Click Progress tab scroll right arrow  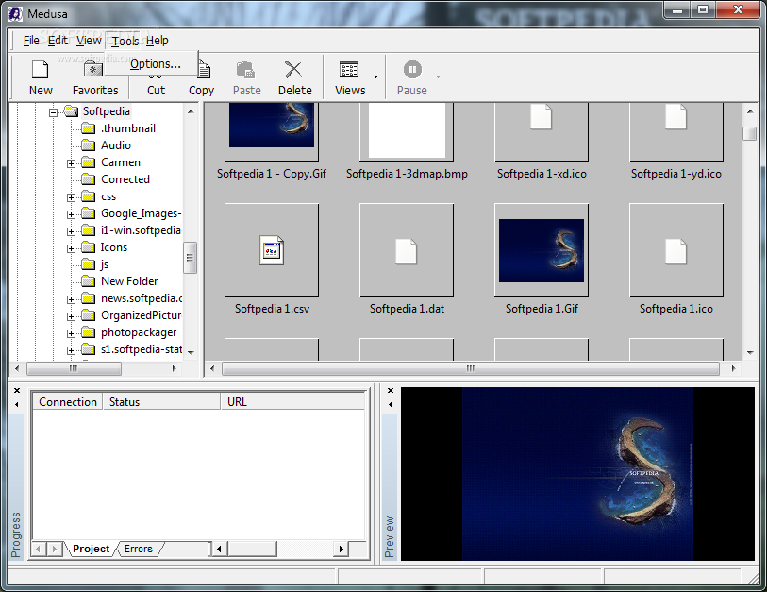coord(55,549)
